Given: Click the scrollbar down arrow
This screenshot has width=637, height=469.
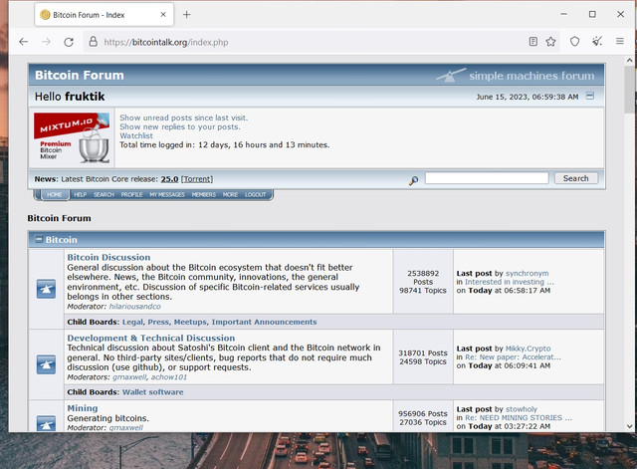Looking at the screenshot, I should [x=630, y=426].
